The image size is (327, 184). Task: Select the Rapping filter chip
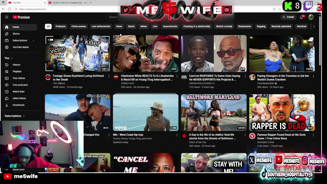pyautogui.click(x=261, y=26)
